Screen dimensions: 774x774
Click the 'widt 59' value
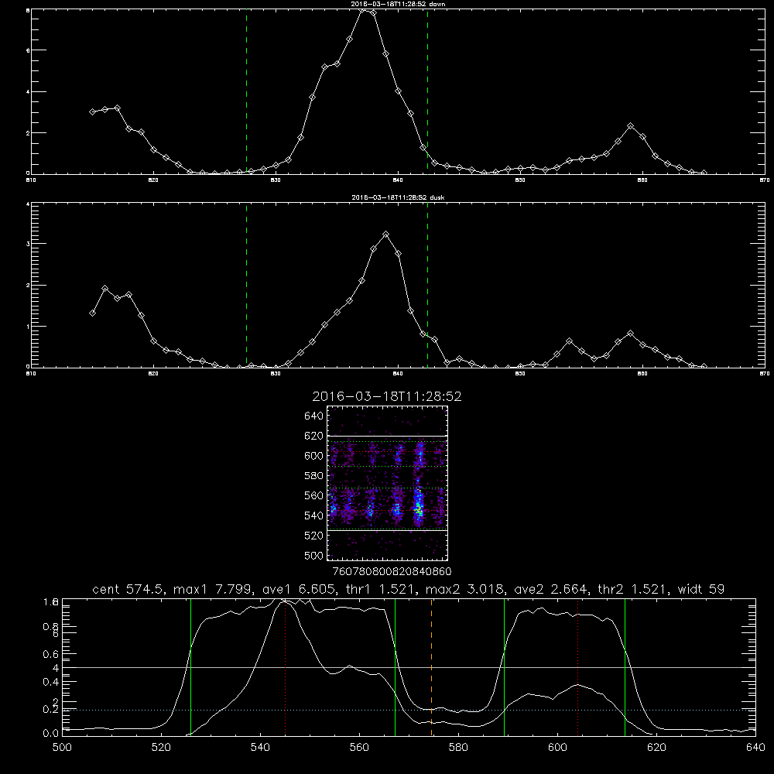pyautogui.click(x=701, y=589)
